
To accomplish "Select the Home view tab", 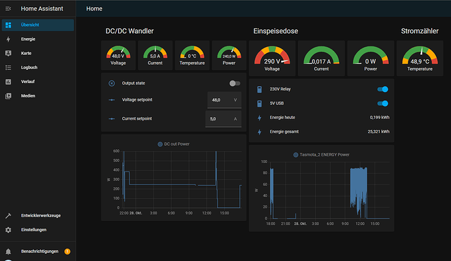I will click(94, 9).
